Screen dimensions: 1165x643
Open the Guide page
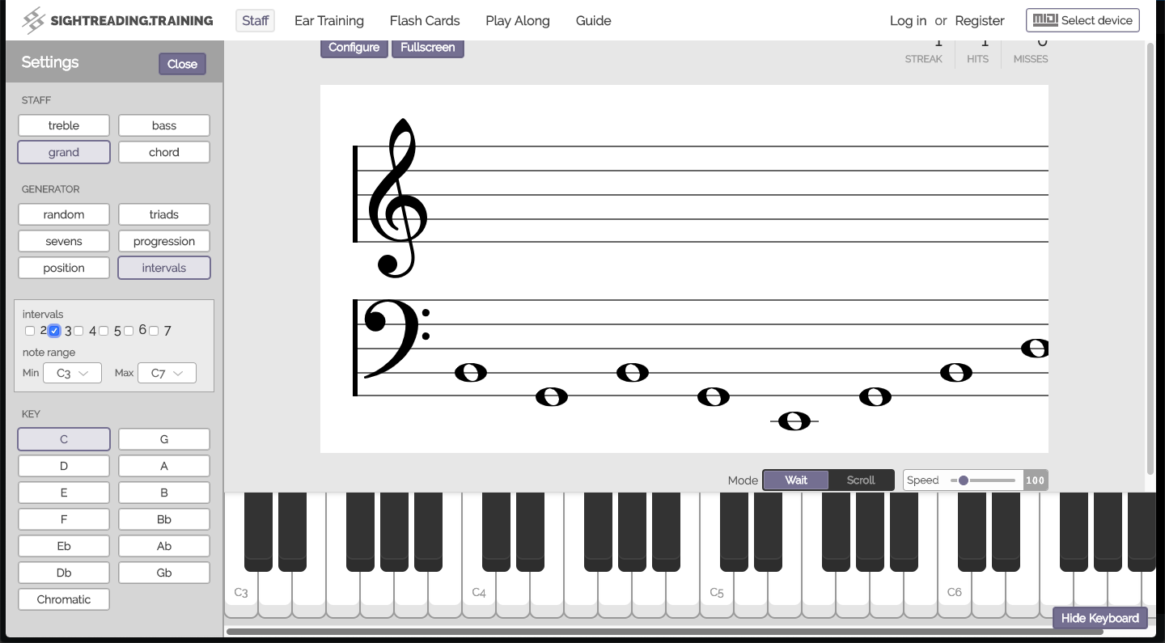coord(593,20)
